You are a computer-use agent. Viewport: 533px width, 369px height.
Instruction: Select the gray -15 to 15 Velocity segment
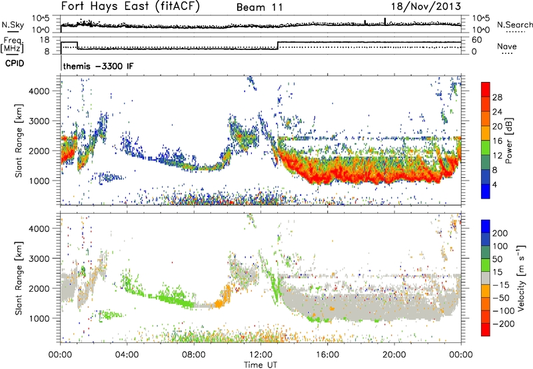click(x=486, y=278)
